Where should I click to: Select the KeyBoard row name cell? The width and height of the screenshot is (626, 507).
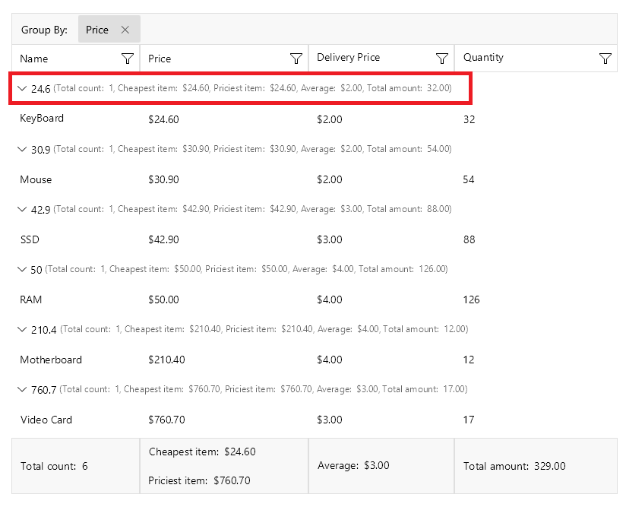(42, 119)
